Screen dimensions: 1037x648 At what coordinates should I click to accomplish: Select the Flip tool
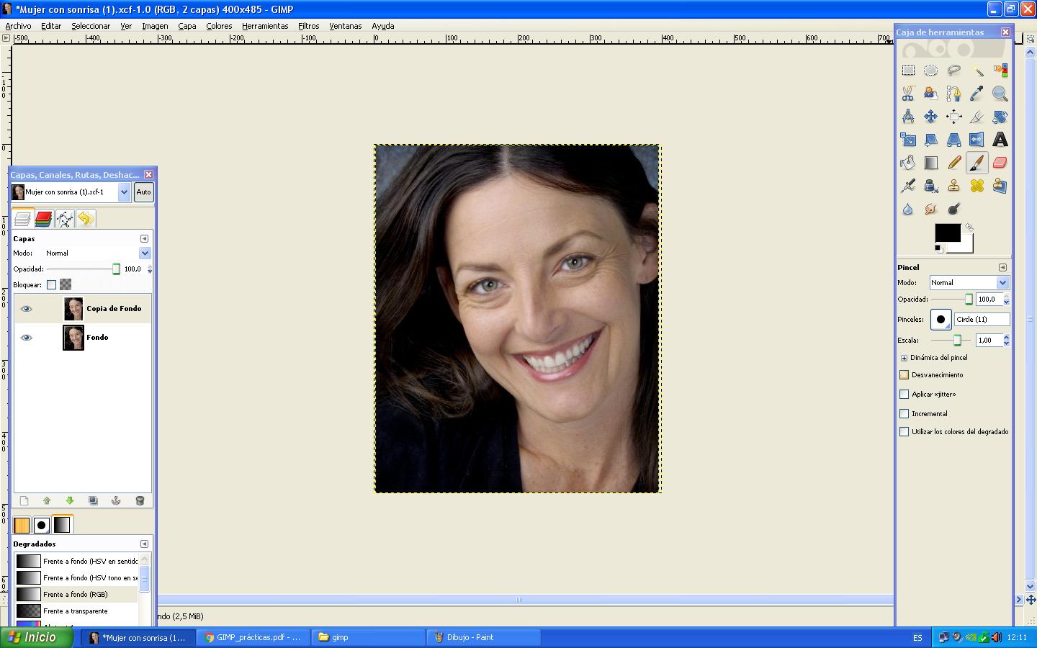pos(977,140)
